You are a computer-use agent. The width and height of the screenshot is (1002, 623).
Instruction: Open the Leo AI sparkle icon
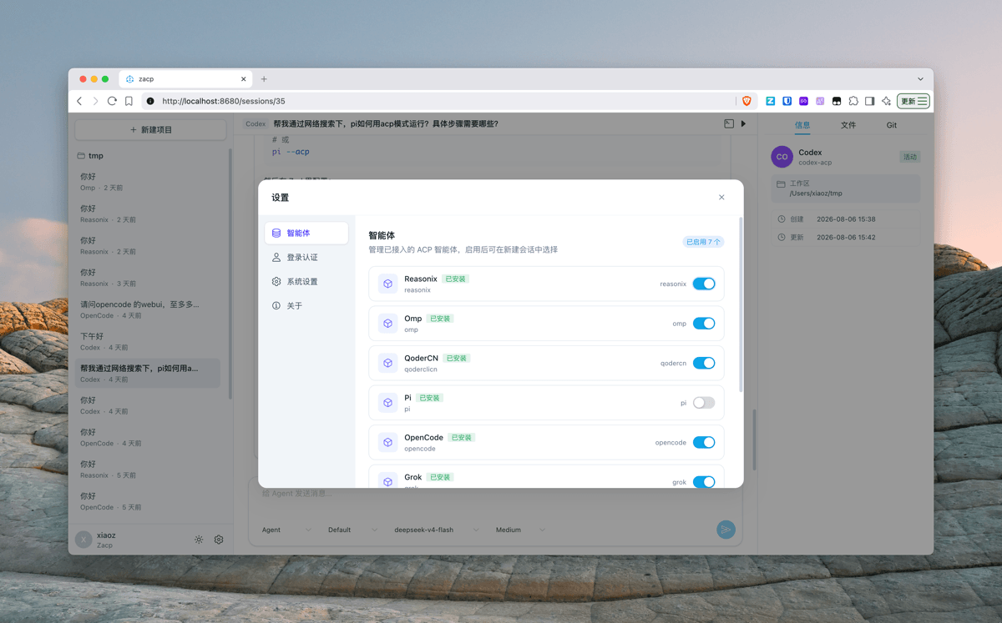point(886,101)
